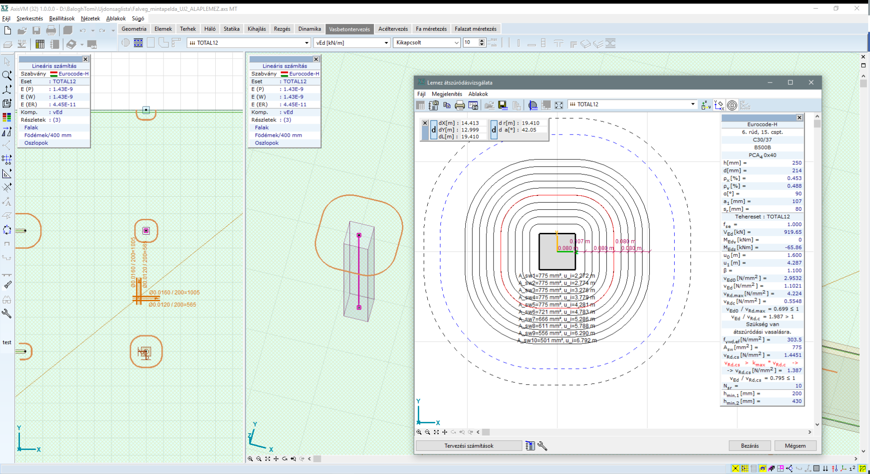Open the Megjelenítés menu in punching dialog
Viewport: 870px width, 474px height.
click(x=447, y=94)
